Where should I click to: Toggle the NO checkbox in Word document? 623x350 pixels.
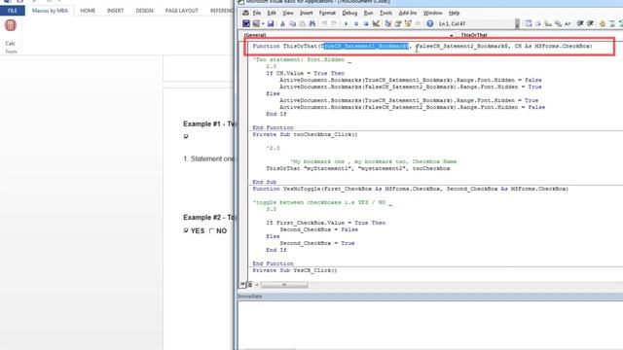pos(211,230)
